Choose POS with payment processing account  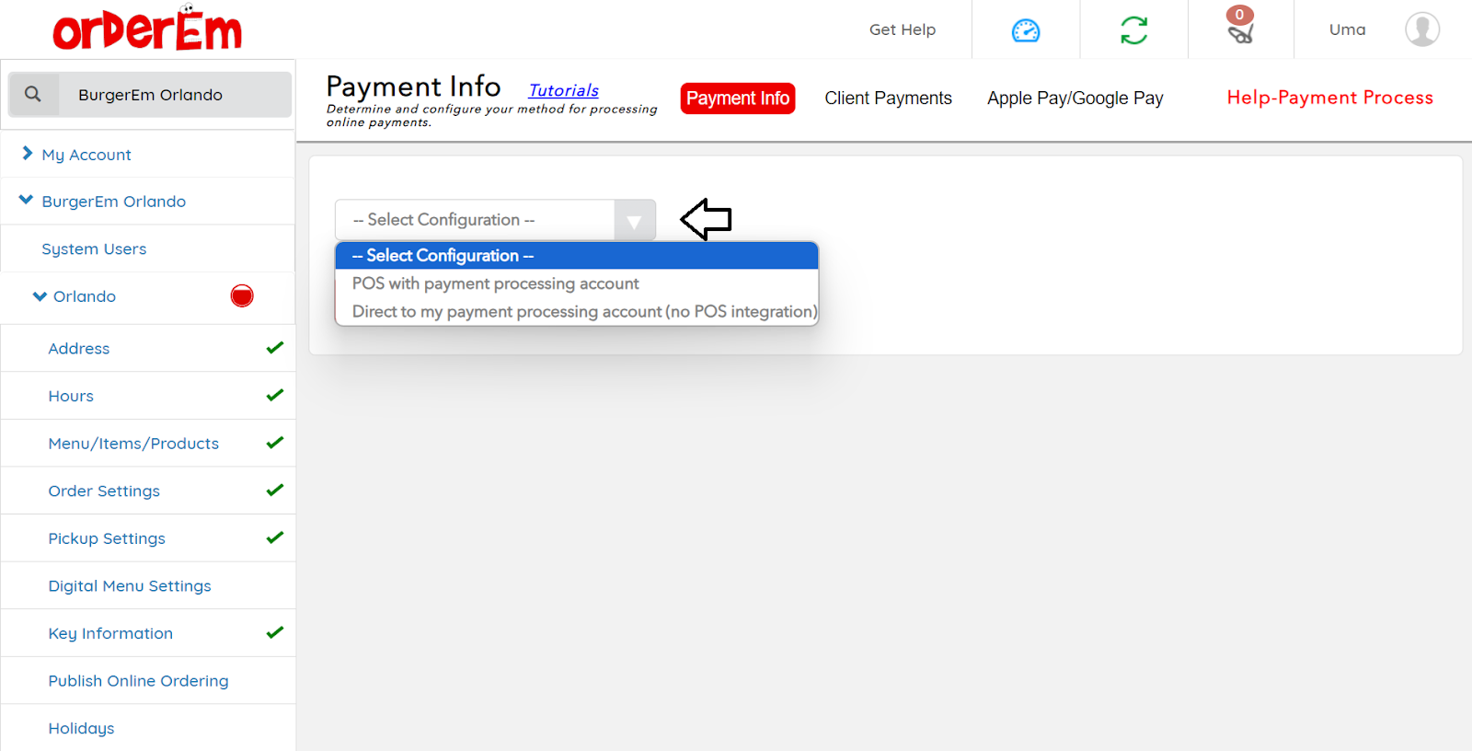tap(495, 283)
